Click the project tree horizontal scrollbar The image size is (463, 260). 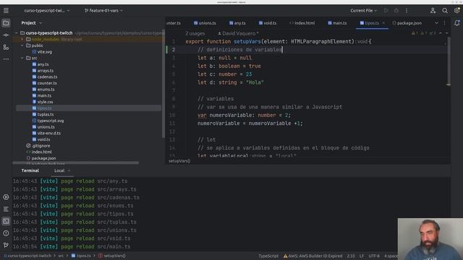pyautogui.click(x=76, y=162)
